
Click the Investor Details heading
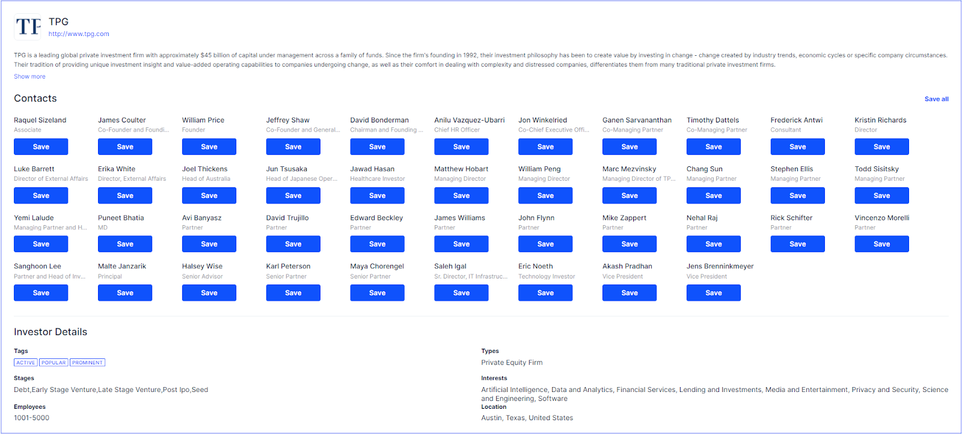tap(51, 332)
